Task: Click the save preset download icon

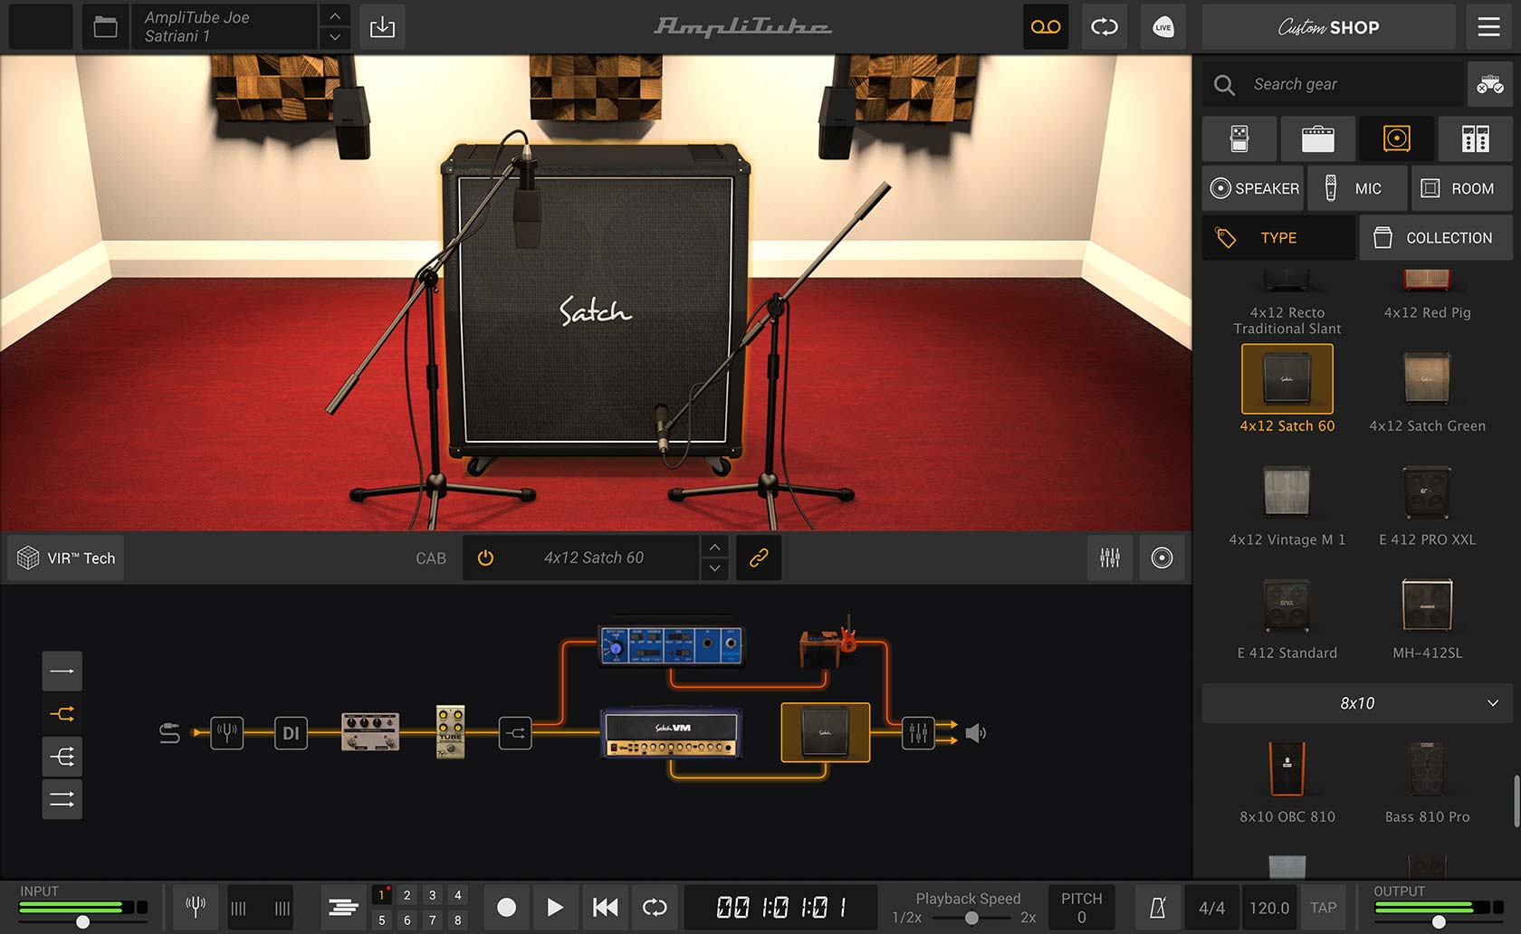Action: (382, 27)
